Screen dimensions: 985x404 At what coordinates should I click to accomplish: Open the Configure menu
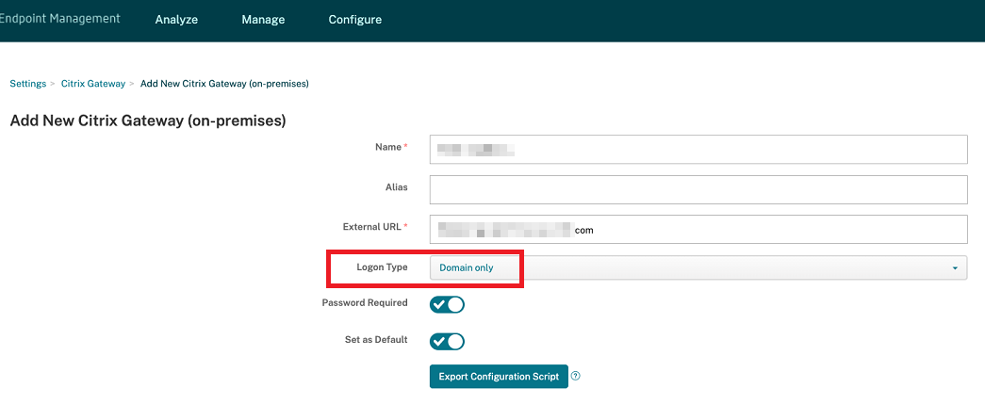pos(355,20)
